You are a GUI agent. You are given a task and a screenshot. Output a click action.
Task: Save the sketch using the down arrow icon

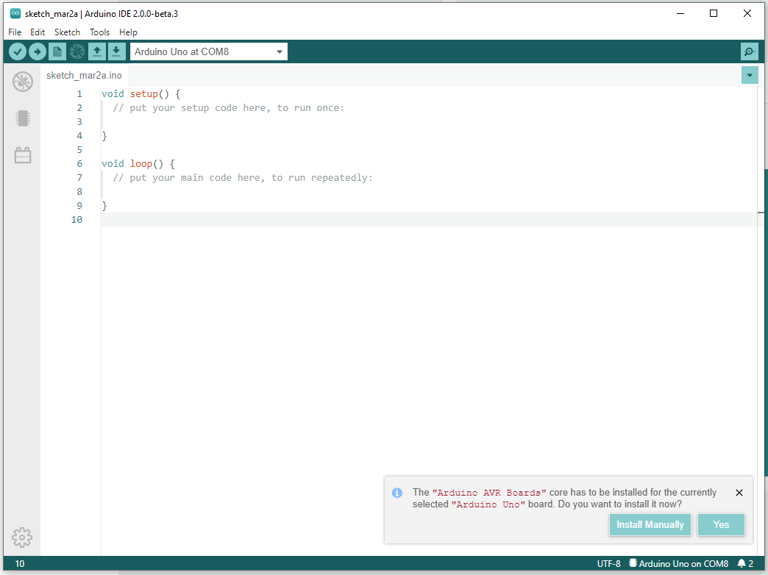click(116, 51)
